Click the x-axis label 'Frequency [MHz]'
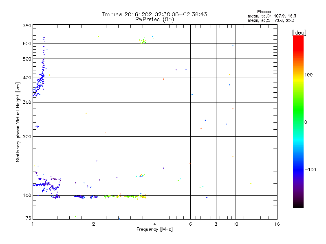This screenshot has height=244, width=326. tap(154, 229)
